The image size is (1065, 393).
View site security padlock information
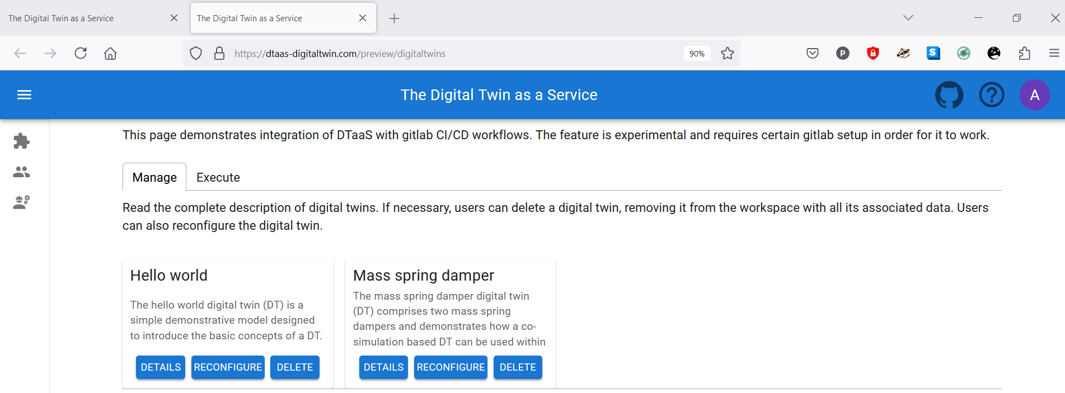[219, 54]
